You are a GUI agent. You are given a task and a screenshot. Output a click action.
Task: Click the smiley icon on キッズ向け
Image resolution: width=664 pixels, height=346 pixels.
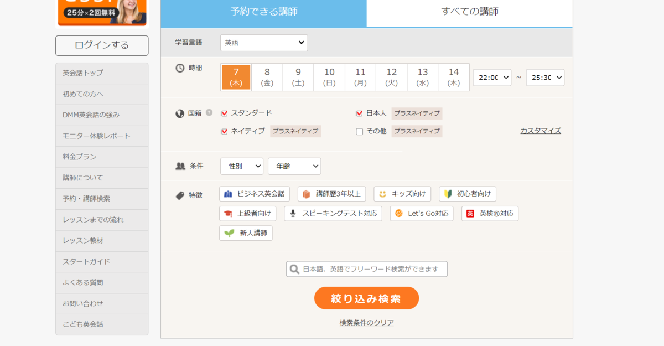click(x=382, y=194)
